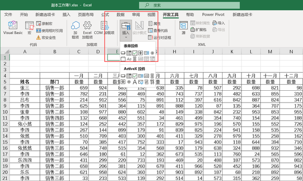Select column header M
This screenshot has height=181, width=303.
click(x=270, y=52)
